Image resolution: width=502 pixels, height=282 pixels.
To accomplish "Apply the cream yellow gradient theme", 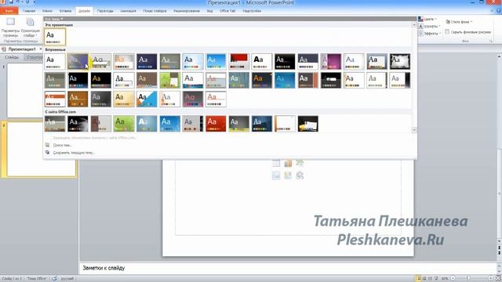I will (x=124, y=99).
